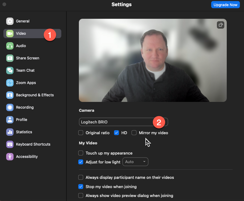Close the Settings window dot
The image size is (244, 201).
pyautogui.click(x=4, y=4)
